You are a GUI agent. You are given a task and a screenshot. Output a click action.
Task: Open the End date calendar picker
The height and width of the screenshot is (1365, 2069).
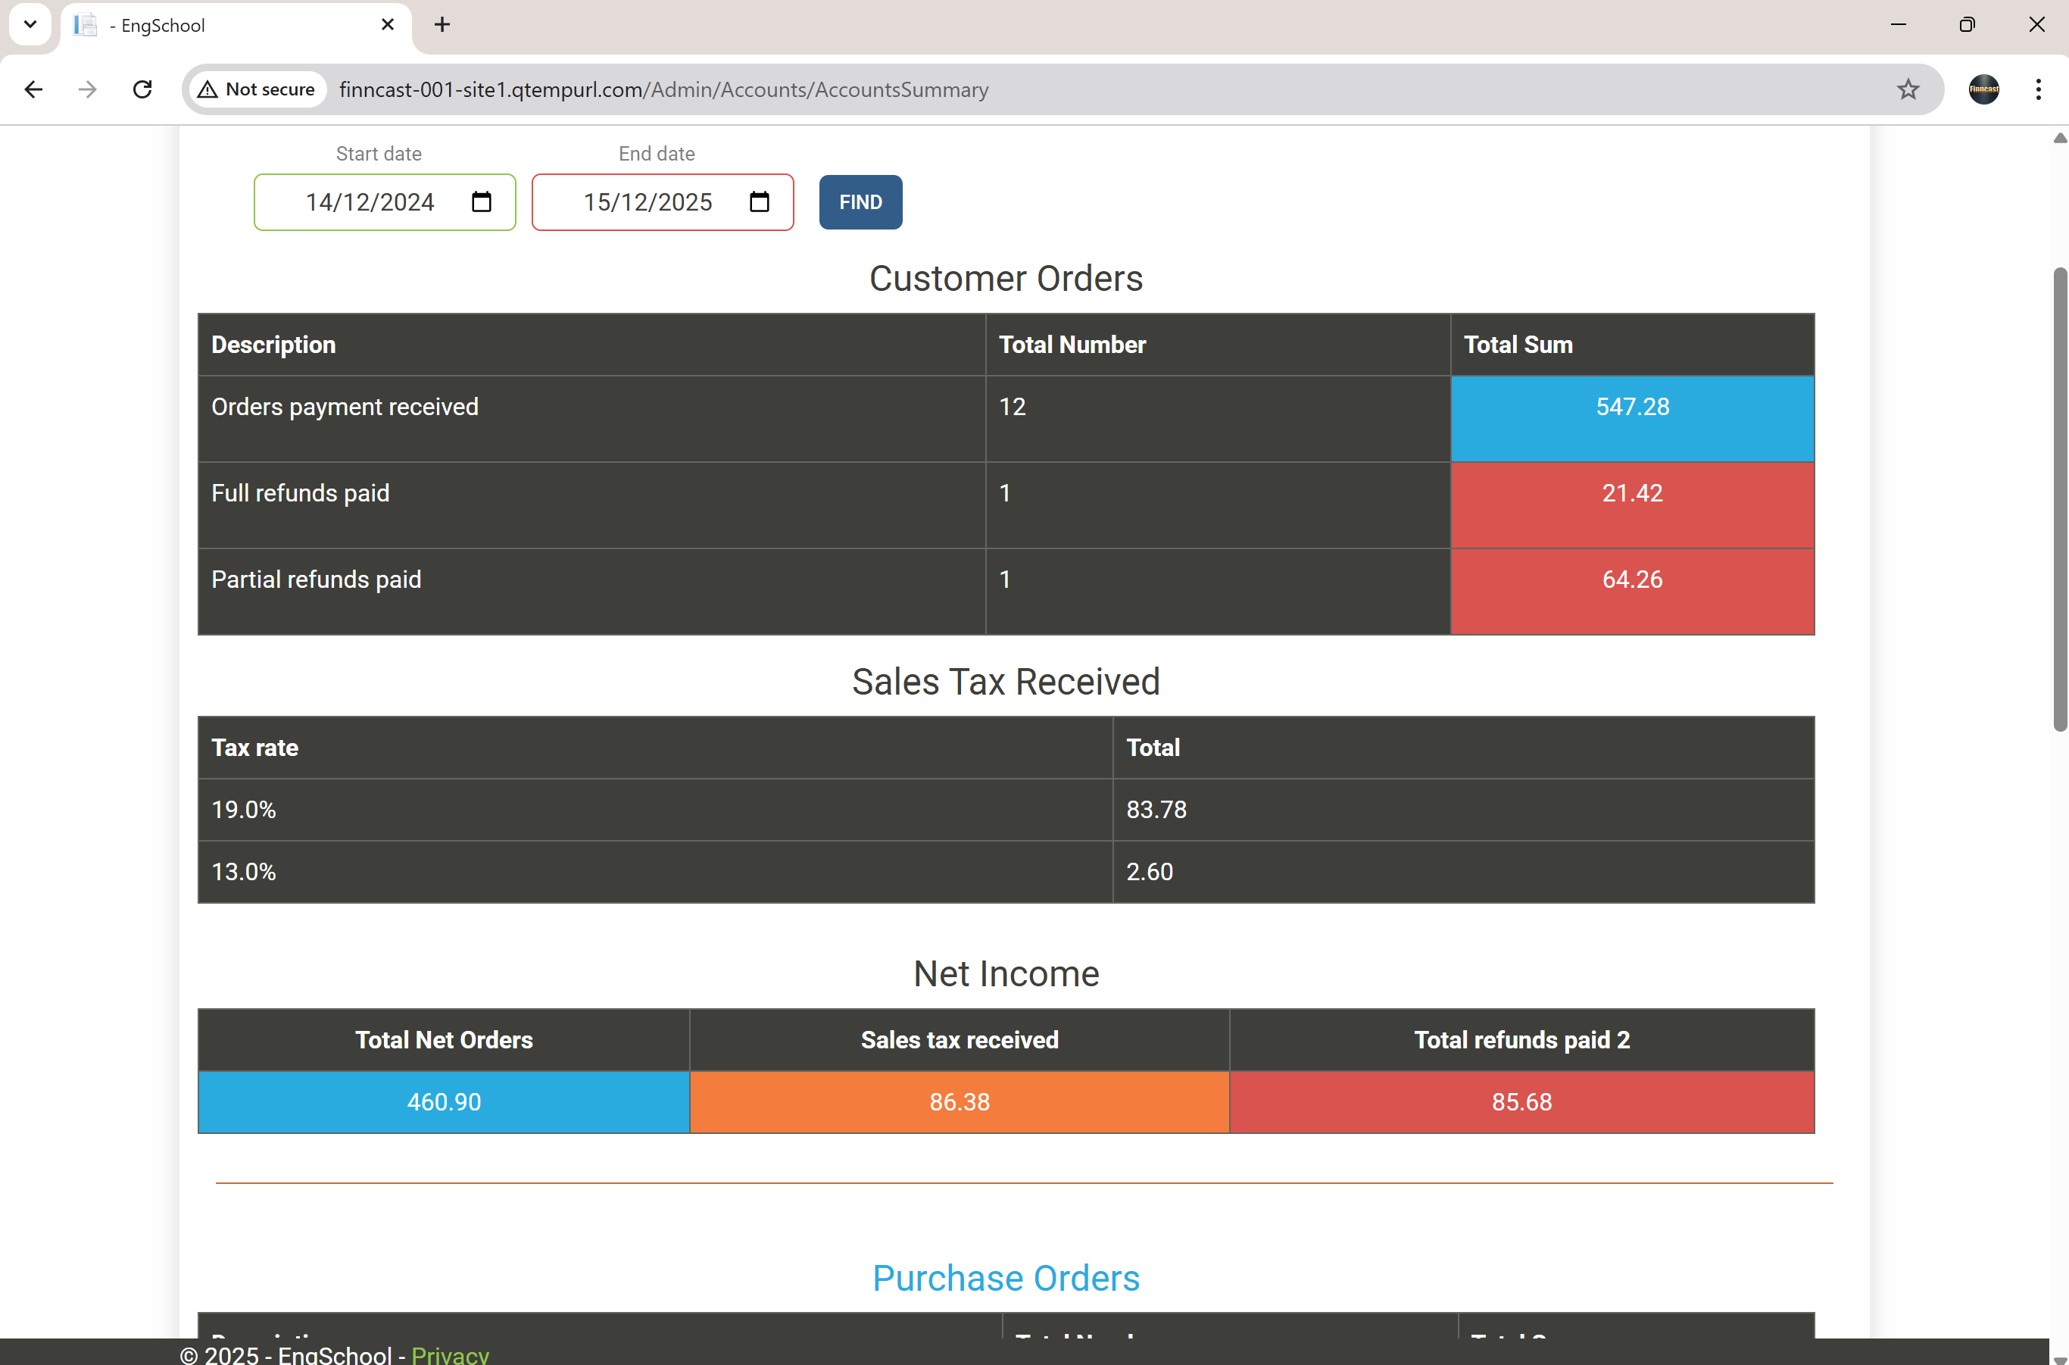[x=758, y=202]
